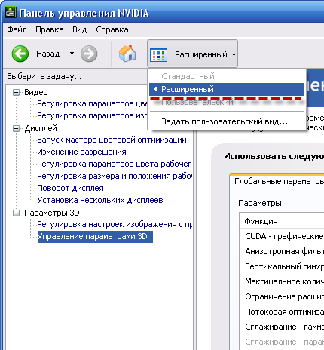Viewport: 324px width, 350px height.
Task: Open Установка нескольких дисплеев task
Action: pyautogui.click(x=100, y=200)
